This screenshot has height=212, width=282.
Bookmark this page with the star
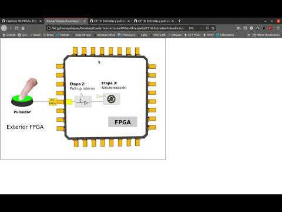tap(213, 28)
